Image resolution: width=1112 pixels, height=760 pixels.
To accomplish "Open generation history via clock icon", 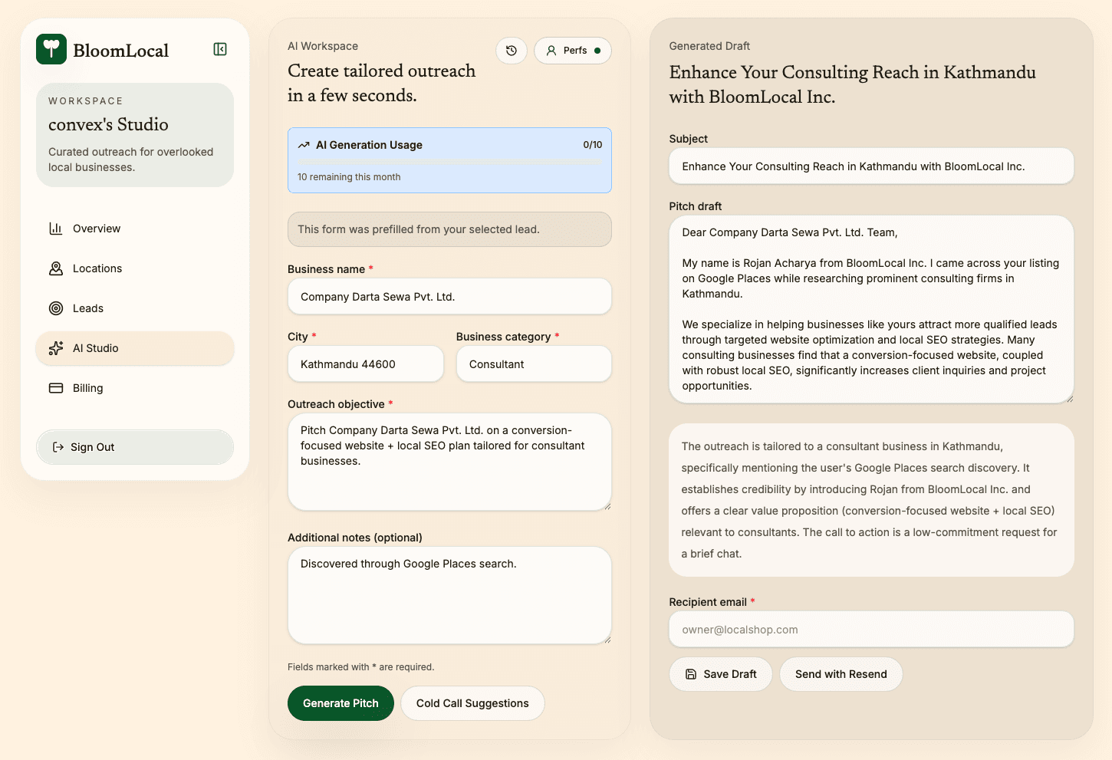I will (512, 51).
